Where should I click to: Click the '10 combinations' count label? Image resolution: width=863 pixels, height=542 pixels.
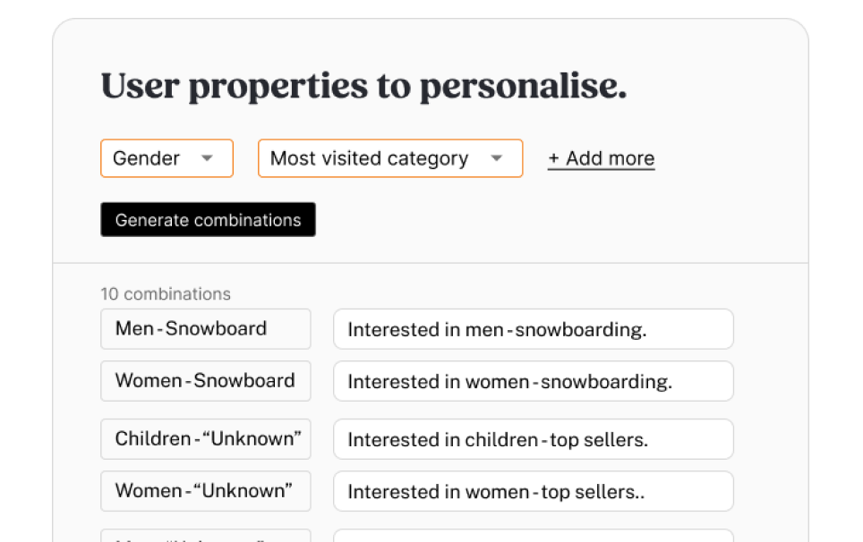click(166, 294)
